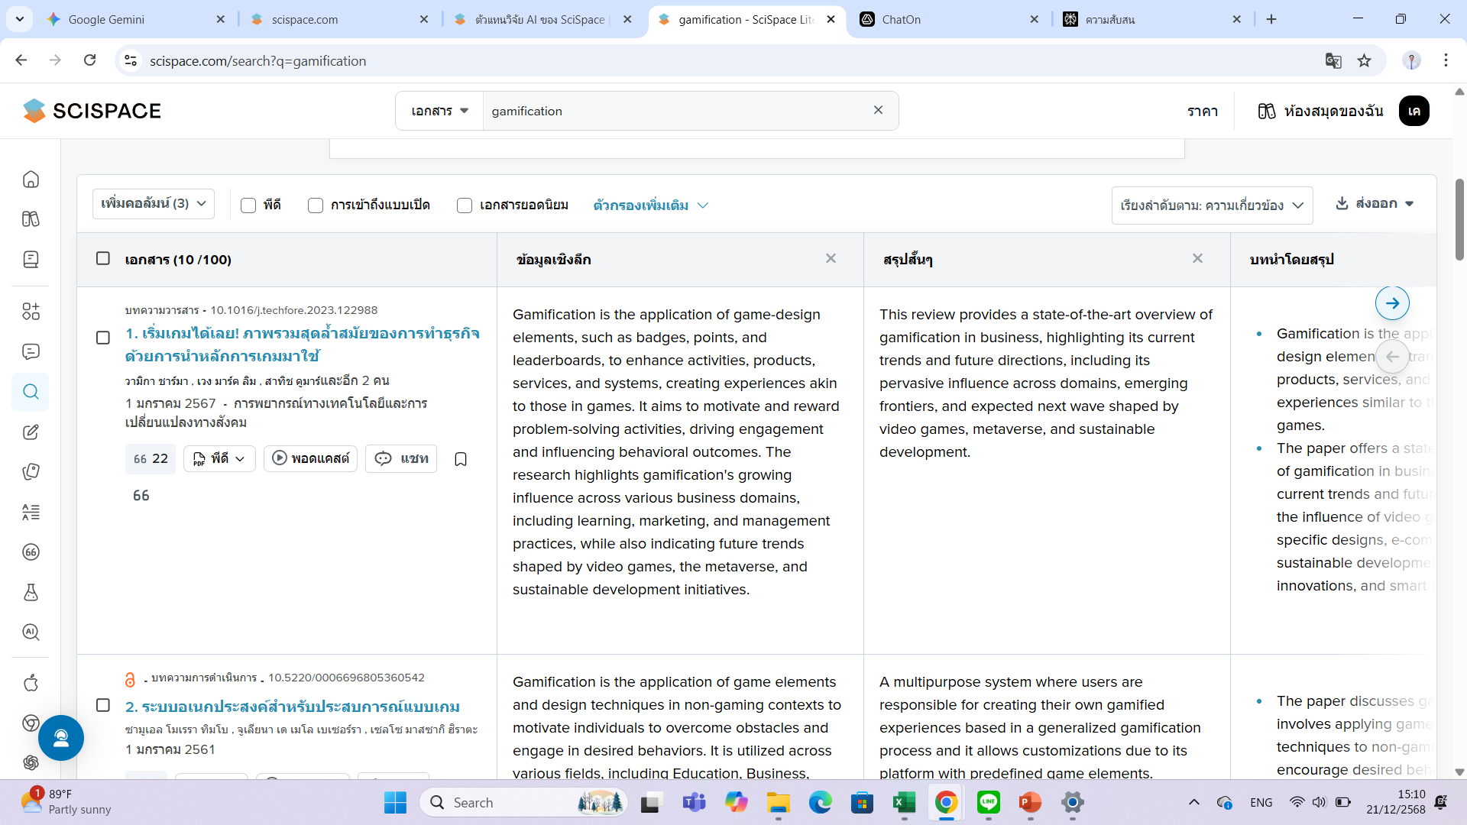Expand the more filters dropdown
This screenshot has width=1467, height=825.
651,205
